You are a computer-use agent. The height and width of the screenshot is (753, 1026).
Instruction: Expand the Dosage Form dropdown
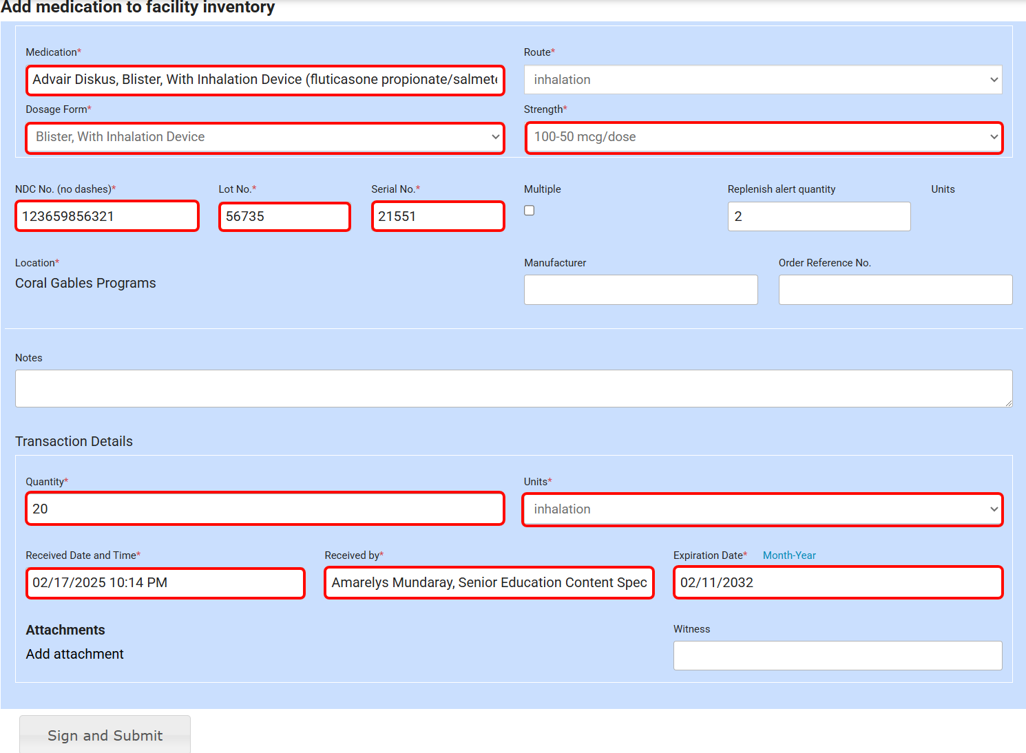pyautogui.click(x=265, y=138)
